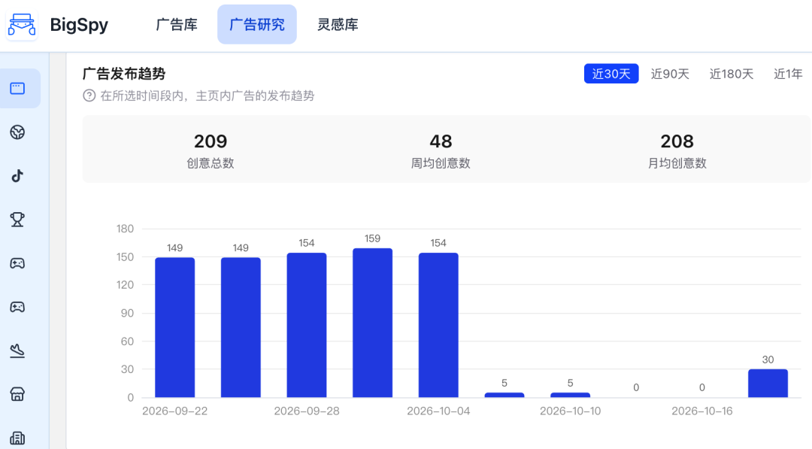Select the highlighted window icon in sidebar
Screen dimensions: 812x449
pos(17,88)
